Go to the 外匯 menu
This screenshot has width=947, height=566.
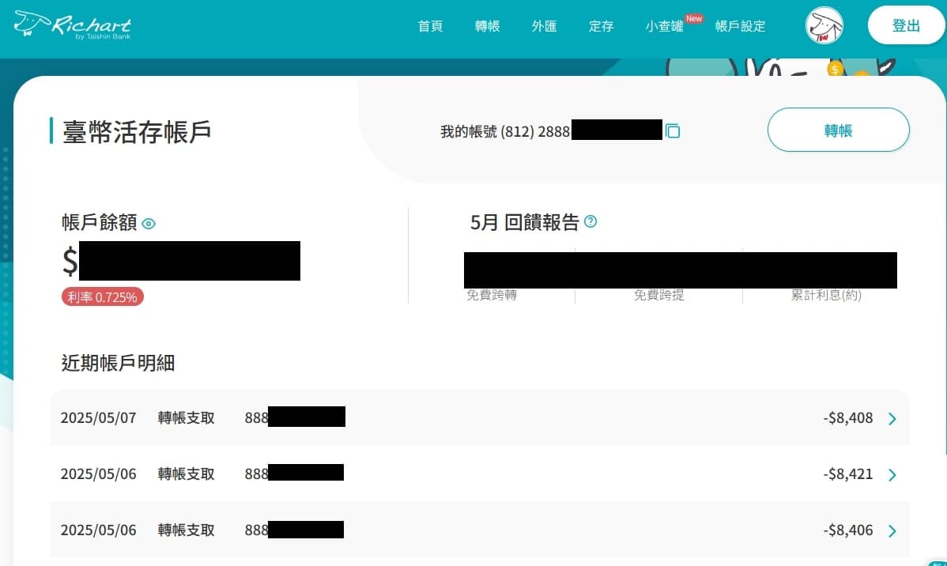click(x=544, y=26)
